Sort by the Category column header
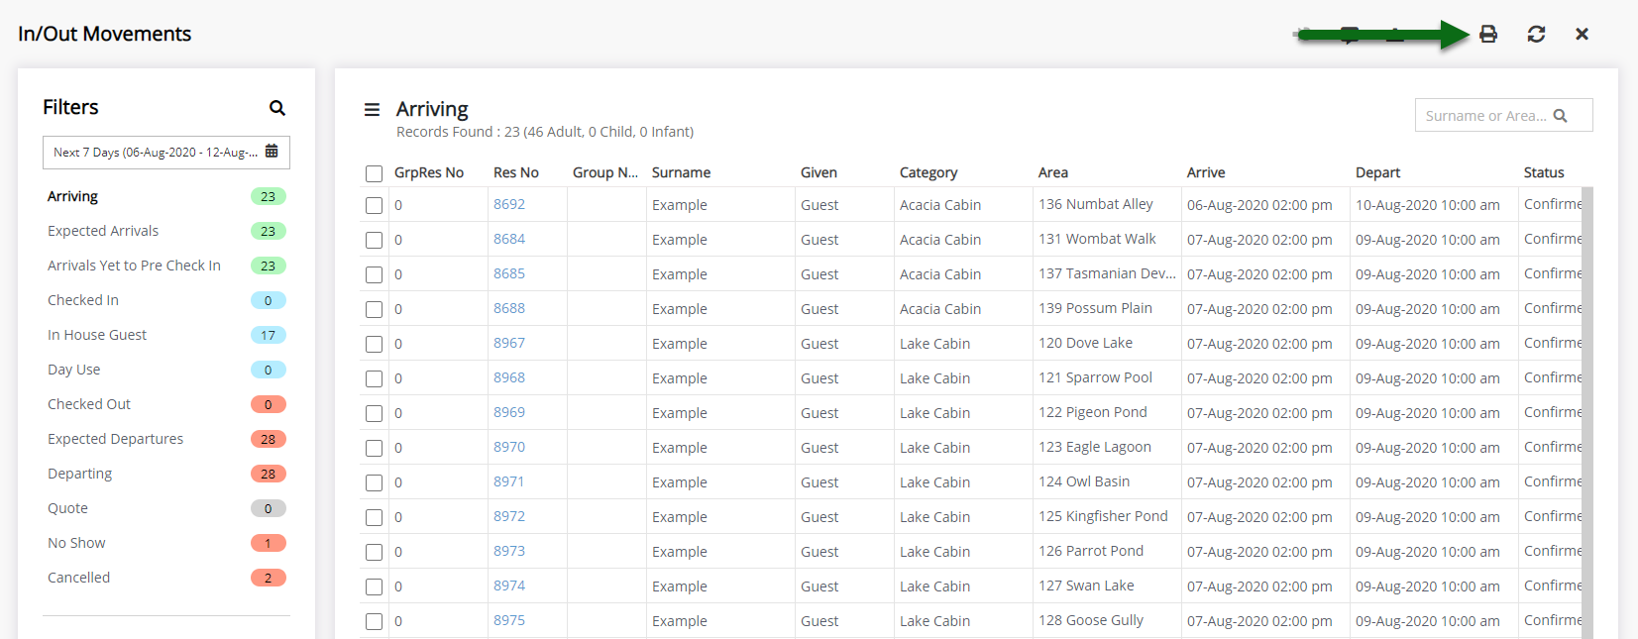This screenshot has height=639, width=1638. (x=928, y=172)
